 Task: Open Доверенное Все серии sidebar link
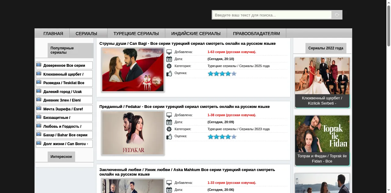pos(64,66)
